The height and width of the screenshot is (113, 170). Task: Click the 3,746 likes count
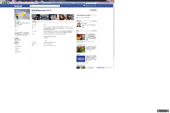16,39
